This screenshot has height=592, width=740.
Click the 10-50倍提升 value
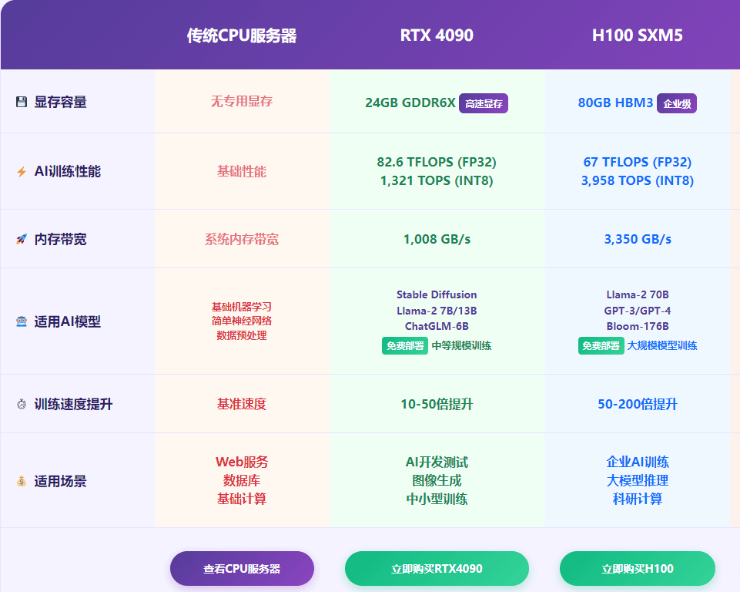[437, 404]
